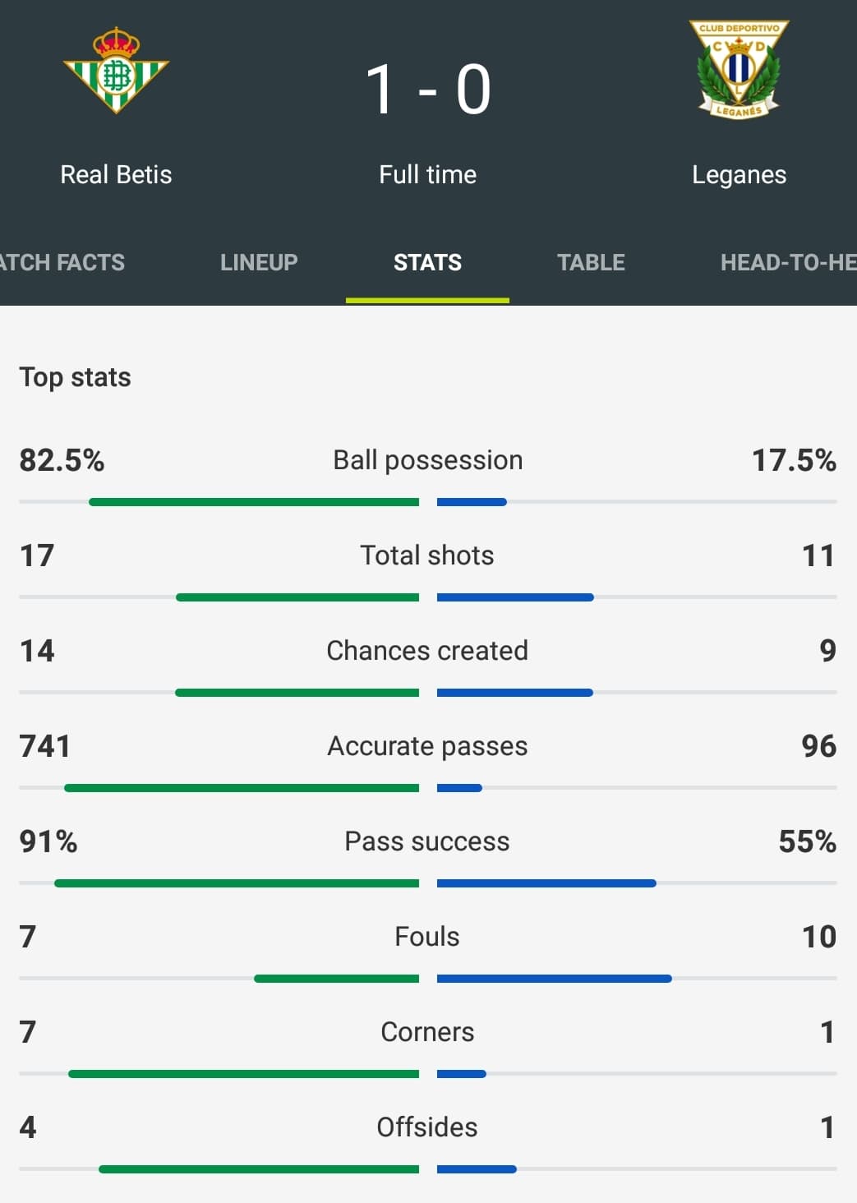Switch to the Match Facts tab
This screenshot has width=857, height=1203.
pyautogui.click(x=62, y=262)
